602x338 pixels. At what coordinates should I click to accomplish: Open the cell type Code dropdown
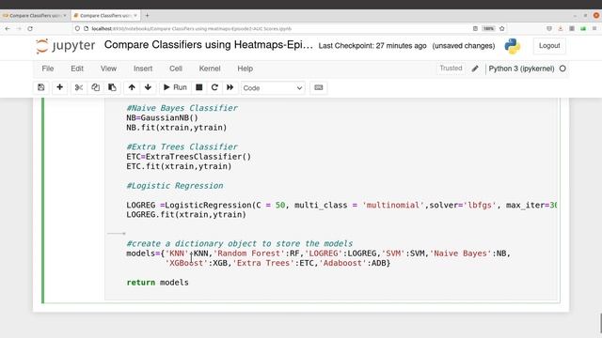pyautogui.click(x=273, y=88)
